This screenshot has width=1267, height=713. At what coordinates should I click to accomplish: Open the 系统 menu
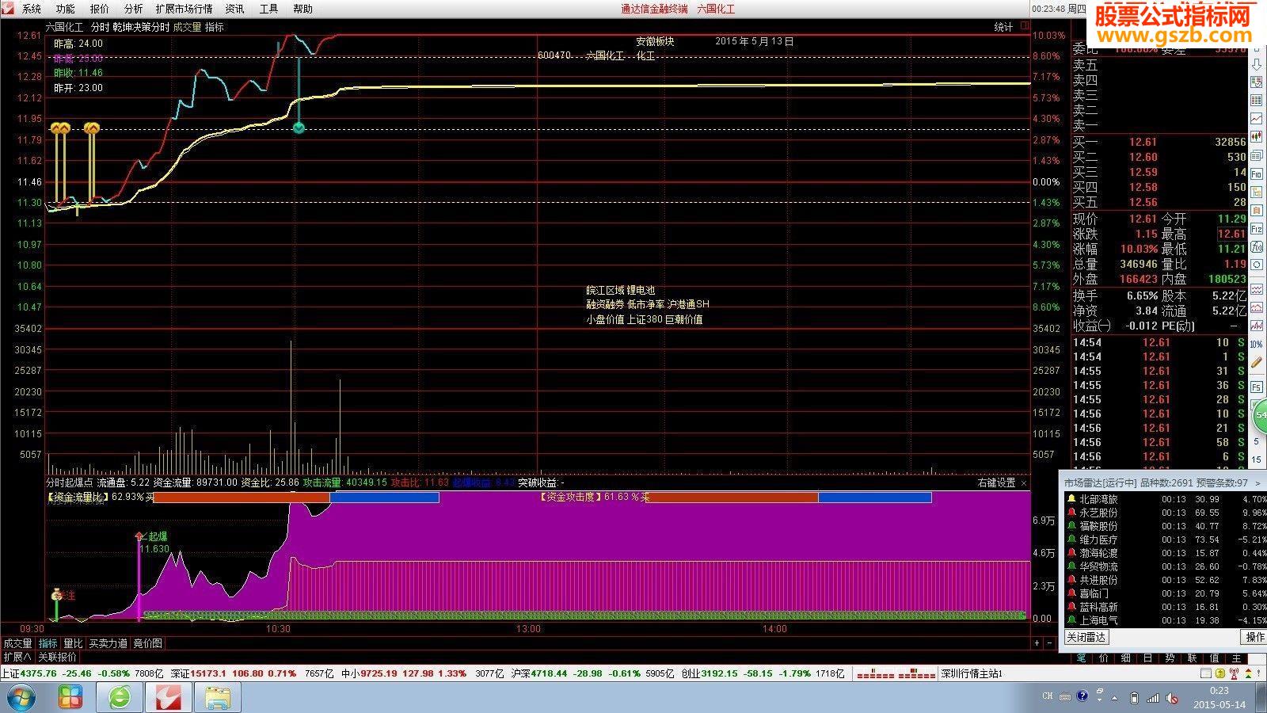coord(32,9)
